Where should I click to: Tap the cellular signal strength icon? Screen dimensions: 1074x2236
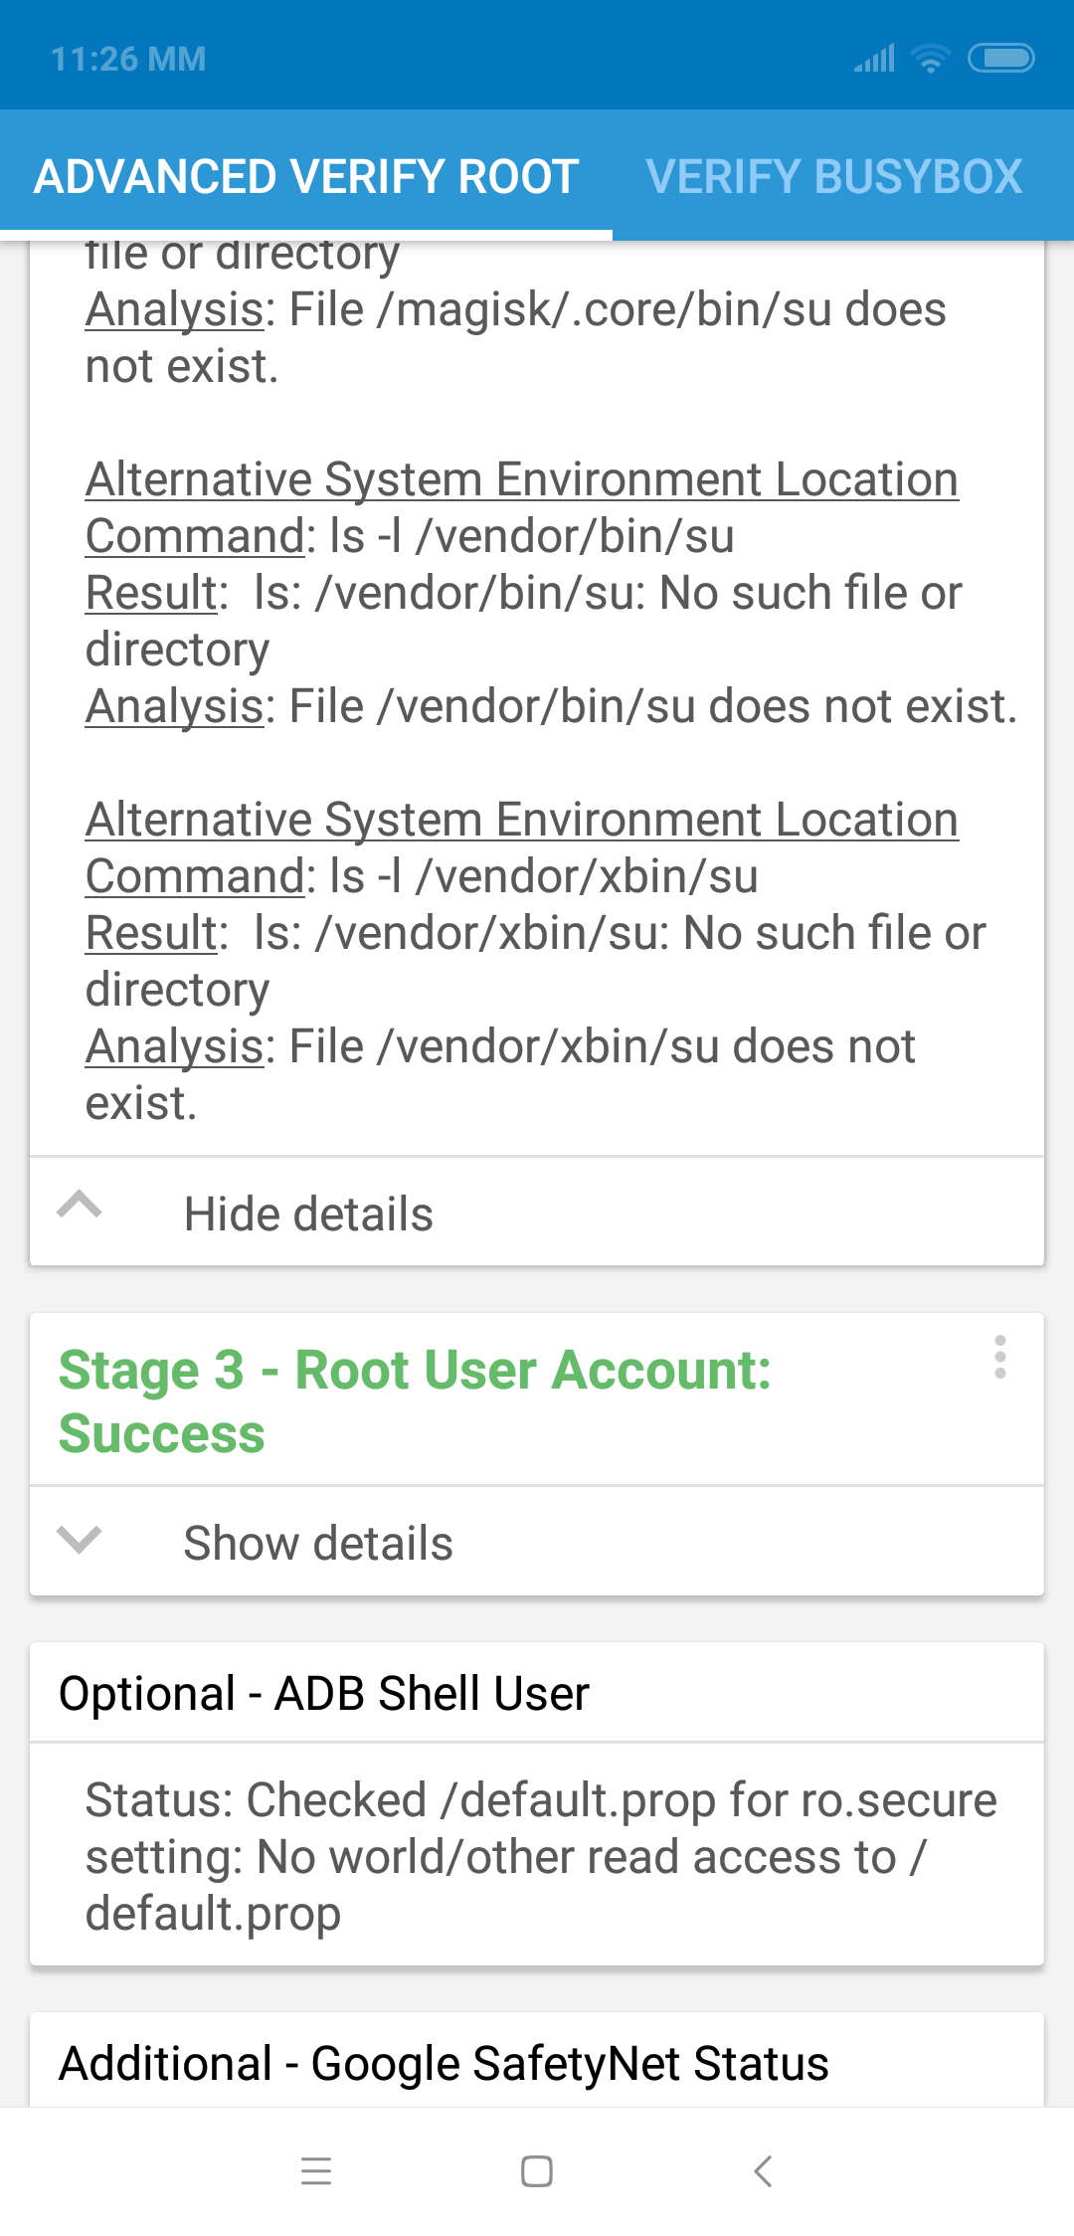click(875, 59)
